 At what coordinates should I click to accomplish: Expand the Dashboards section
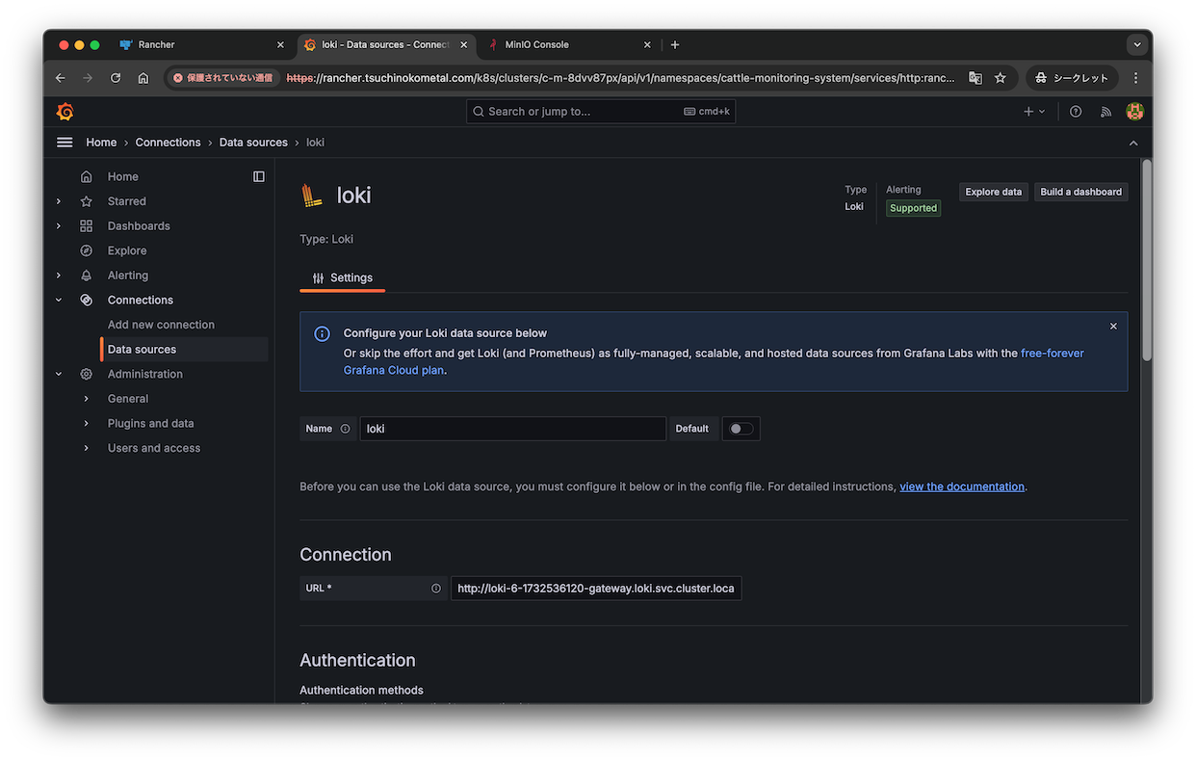coord(59,226)
